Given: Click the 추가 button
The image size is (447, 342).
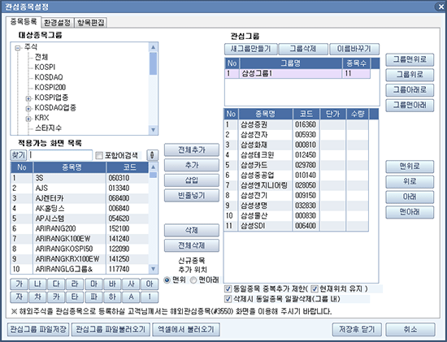Looking at the screenshot, I should coord(192,165).
